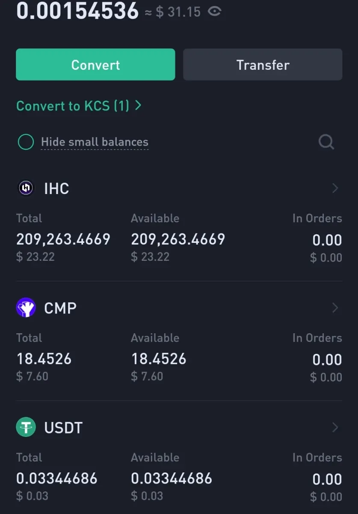Toggle balance visibility eye icon

(214, 12)
